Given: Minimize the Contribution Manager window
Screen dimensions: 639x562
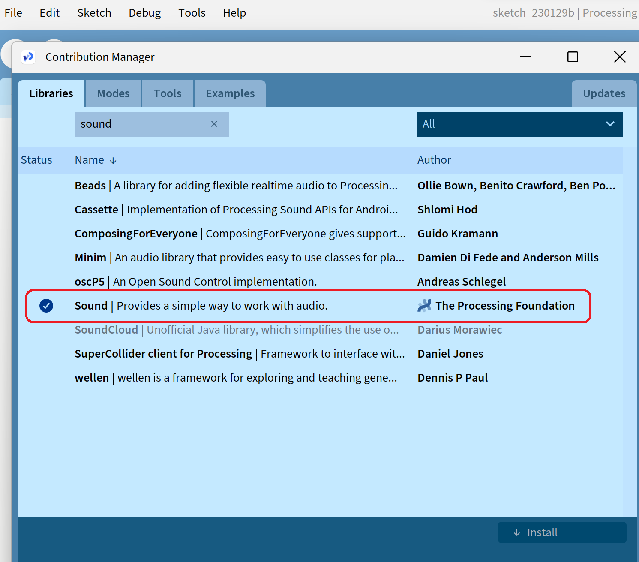Looking at the screenshot, I should pos(525,57).
